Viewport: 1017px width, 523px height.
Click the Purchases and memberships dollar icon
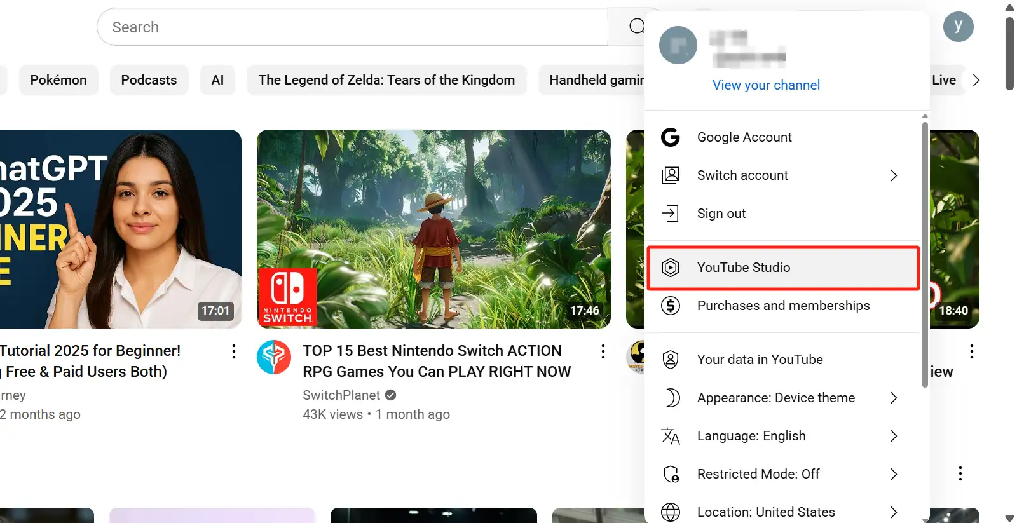(671, 306)
